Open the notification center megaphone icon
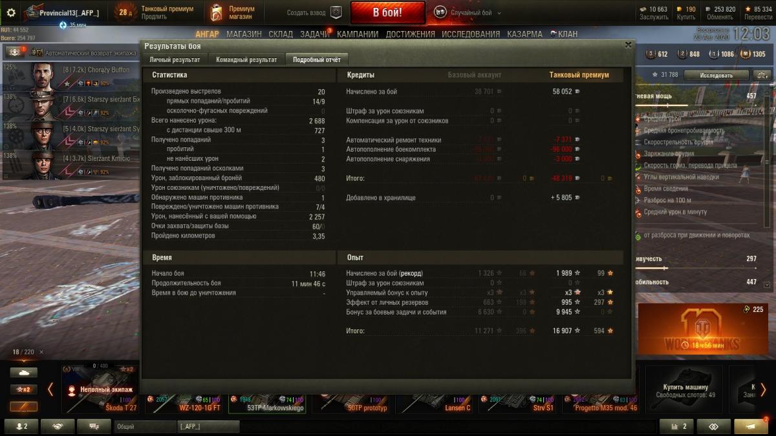 point(751,426)
